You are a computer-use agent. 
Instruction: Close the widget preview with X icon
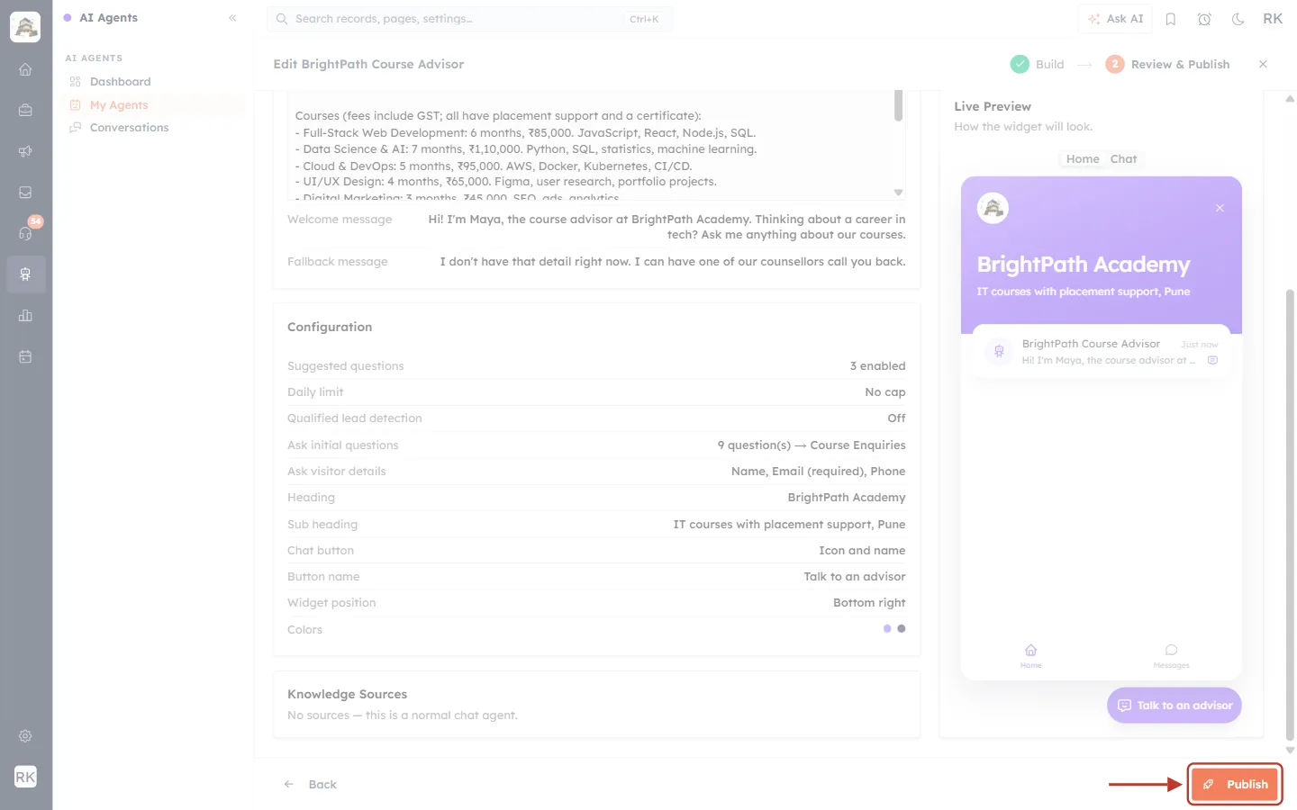click(1220, 208)
